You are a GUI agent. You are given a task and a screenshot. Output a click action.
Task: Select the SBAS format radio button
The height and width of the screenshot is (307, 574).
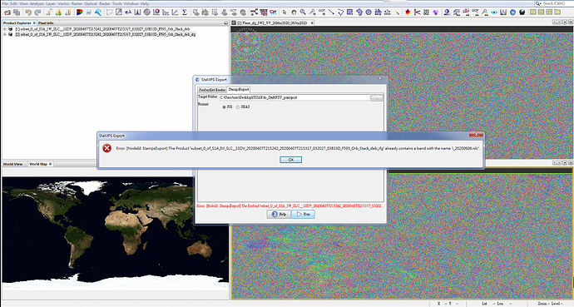(x=238, y=106)
